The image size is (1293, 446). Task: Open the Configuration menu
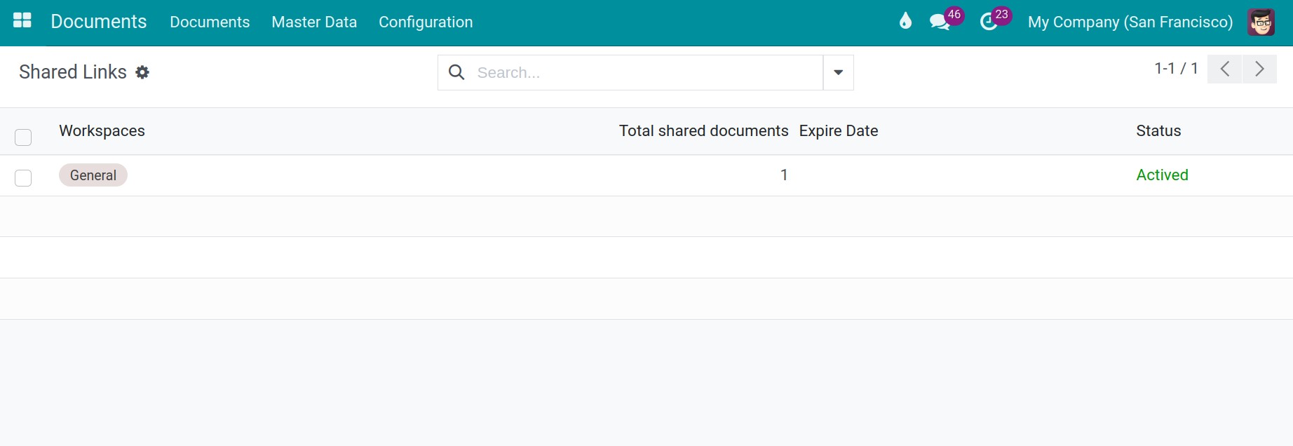point(426,22)
